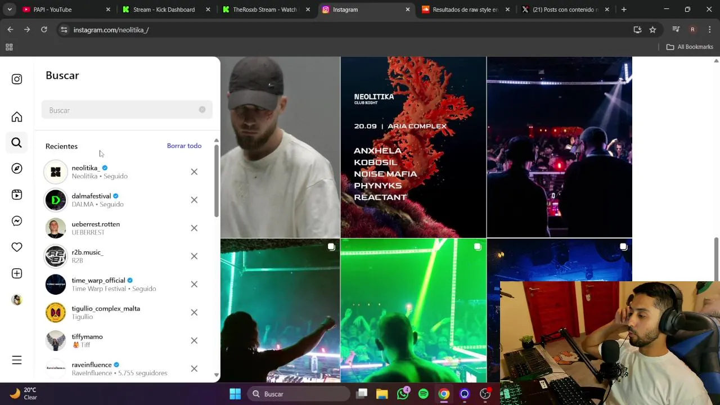Open the green laser DJ post thumbnail
Image resolution: width=720 pixels, height=405 pixels.
413,310
